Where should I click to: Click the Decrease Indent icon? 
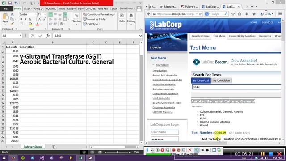(x=50, y=24)
